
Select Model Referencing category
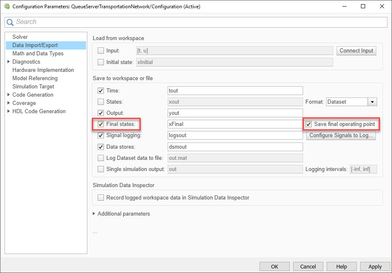point(35,78)
